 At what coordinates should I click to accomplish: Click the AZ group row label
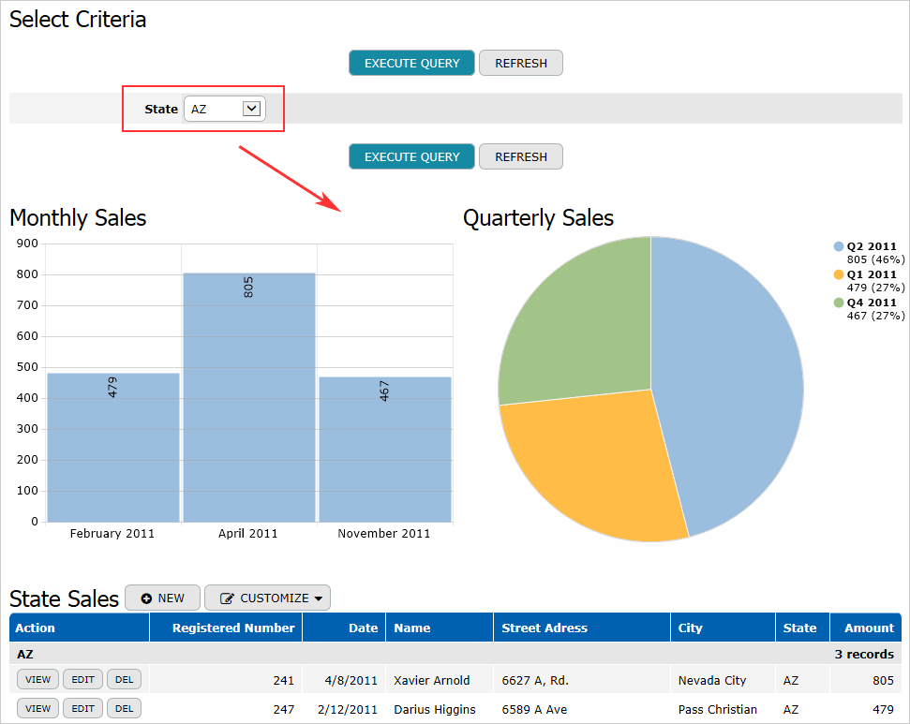click(x=25, y=655)
